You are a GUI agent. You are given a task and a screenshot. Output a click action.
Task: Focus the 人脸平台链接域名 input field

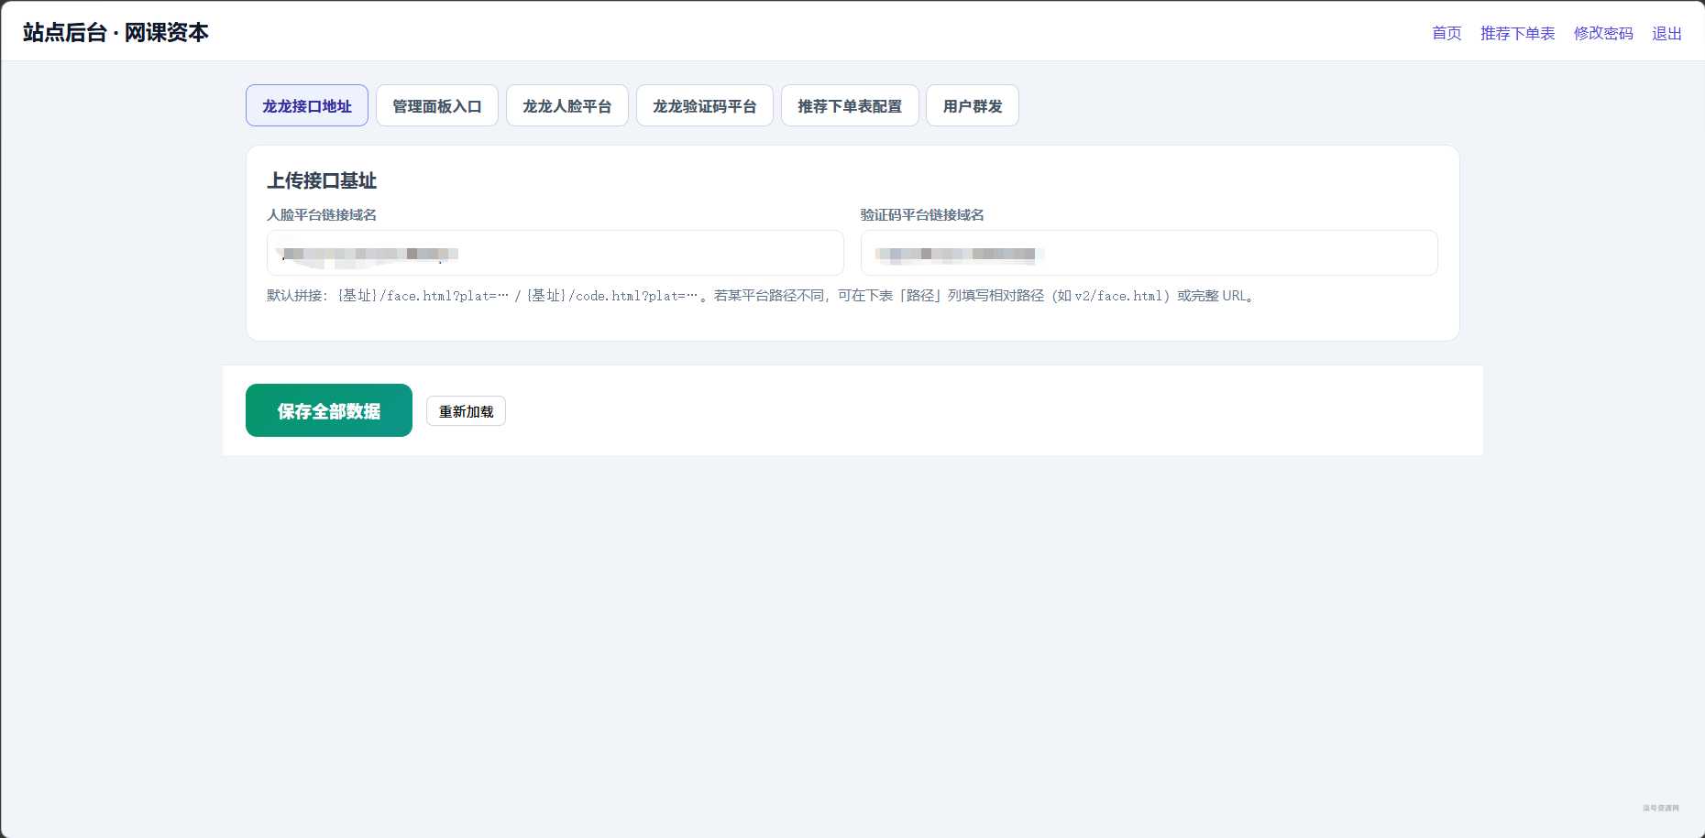coord(555,253)
